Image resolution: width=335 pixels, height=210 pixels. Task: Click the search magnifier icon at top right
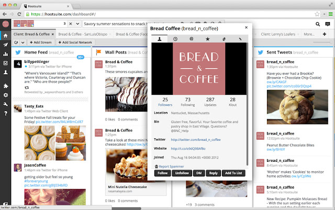pos(318,24)
